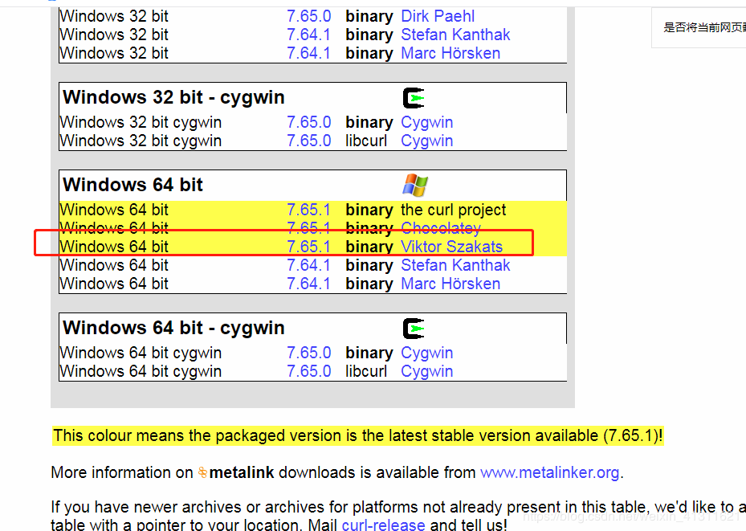Click the 'Windows 64 bit' section heading
Image resolution: width=746 pixels, height=531 pixels.
coord(132,185)
